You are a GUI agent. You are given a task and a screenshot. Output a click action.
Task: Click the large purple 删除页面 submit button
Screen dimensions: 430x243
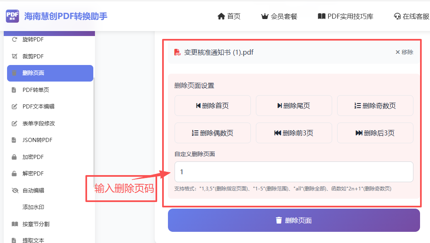[294, 220]
